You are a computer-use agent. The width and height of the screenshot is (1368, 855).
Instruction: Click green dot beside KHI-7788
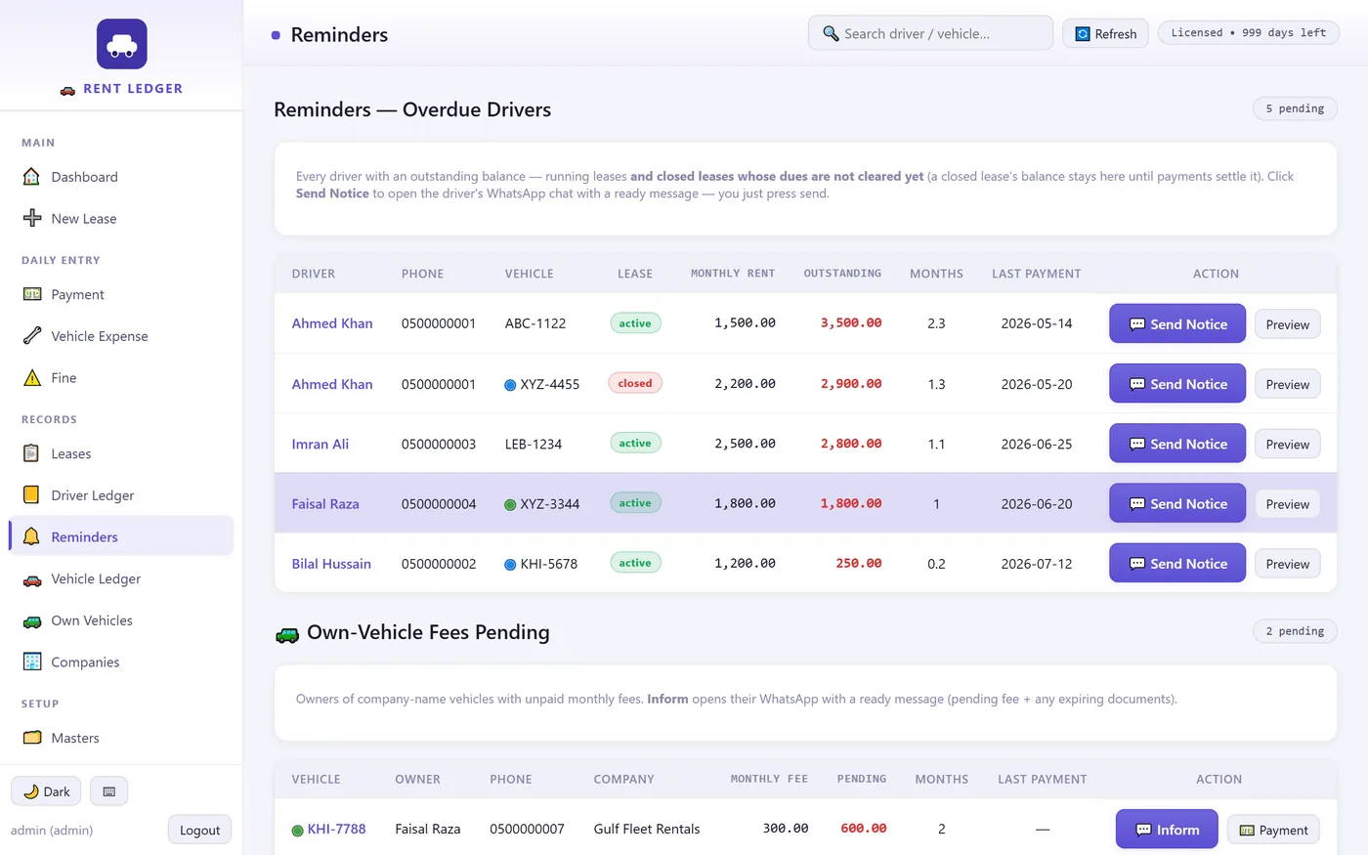click(297, 831)
